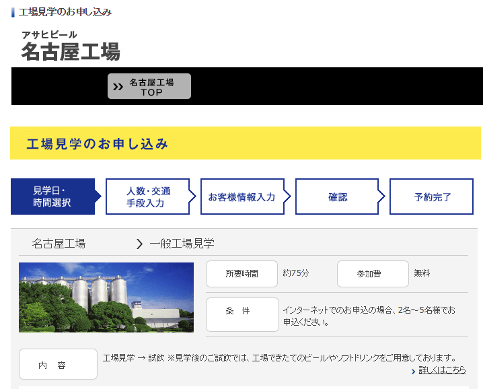483x389 pixels.
Task: Open the 詳しくはこちら link
Action: pyautogui.click(x=442, y=370)
